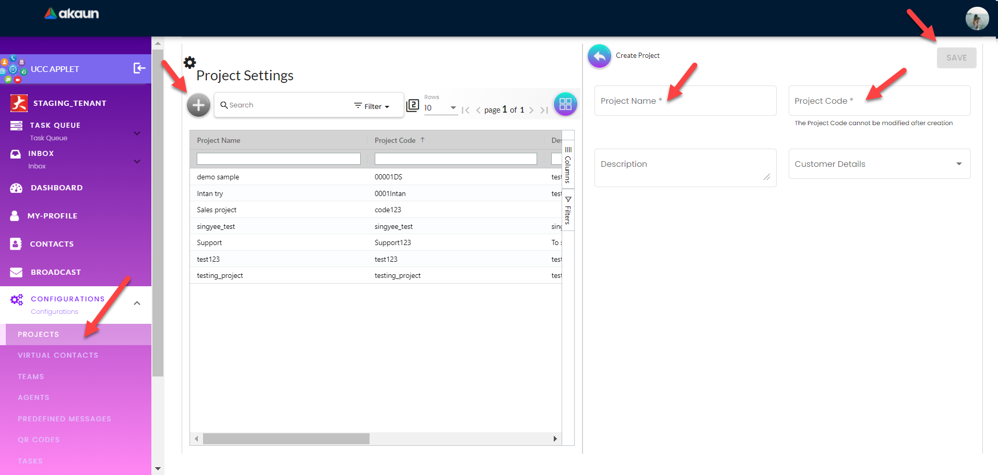Open the user profile avatar

[977, 19]
